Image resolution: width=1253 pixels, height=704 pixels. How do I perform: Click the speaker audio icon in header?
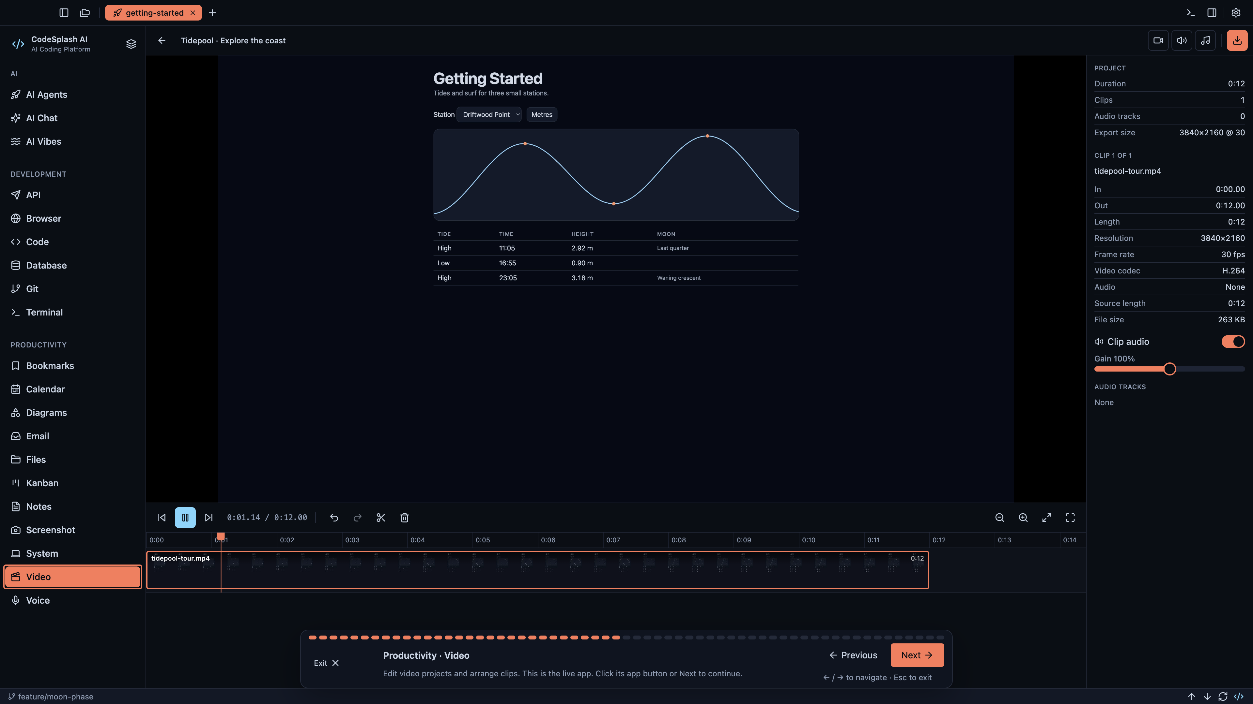click(x=1182, y=40)
